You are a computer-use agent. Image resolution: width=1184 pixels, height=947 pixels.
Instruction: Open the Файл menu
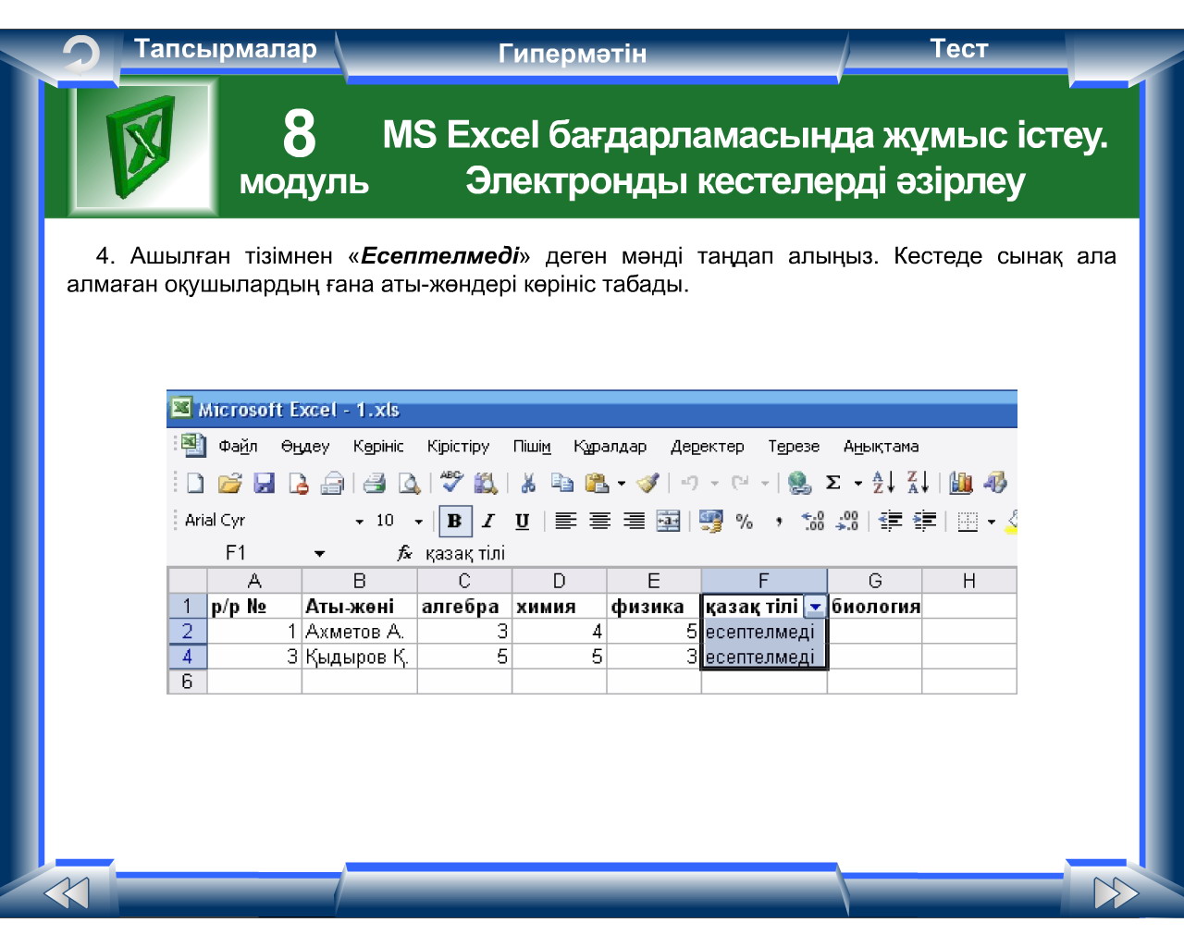238,447
